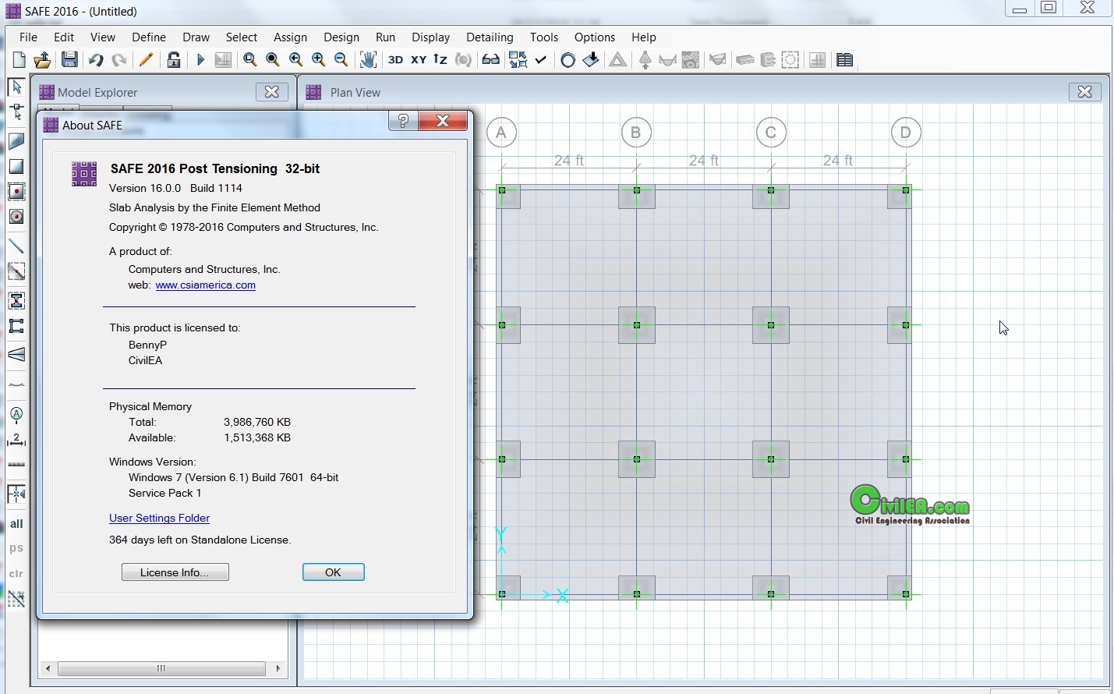Choose the draw design strip tool
Screen dimensions: 1114x694
(x=16, y=355)
